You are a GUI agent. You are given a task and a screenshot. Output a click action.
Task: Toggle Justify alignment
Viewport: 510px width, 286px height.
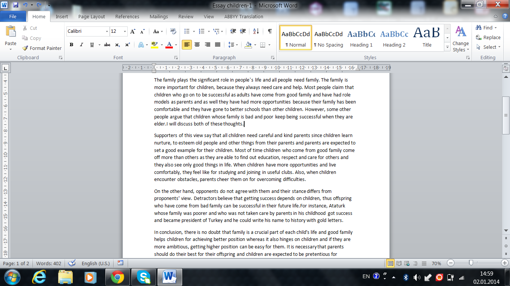pyautogui.click(x=218, y=45)
